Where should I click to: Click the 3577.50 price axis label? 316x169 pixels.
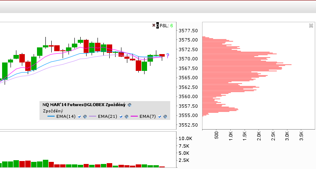click(x=188, y=31)
